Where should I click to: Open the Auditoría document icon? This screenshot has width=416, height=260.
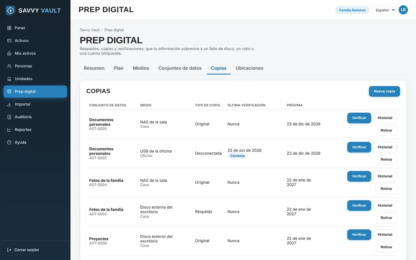(x=9, y=117)
